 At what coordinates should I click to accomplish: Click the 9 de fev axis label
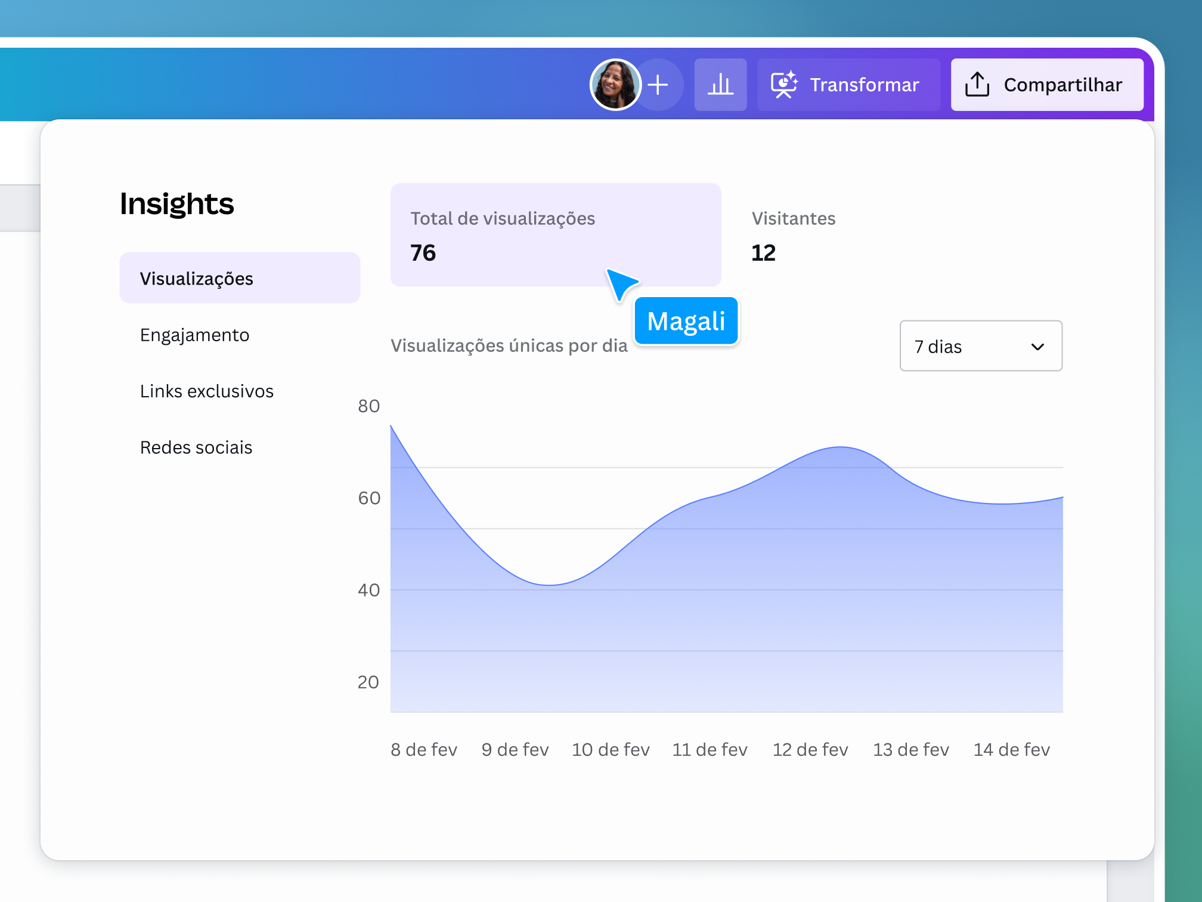(515, 749)
